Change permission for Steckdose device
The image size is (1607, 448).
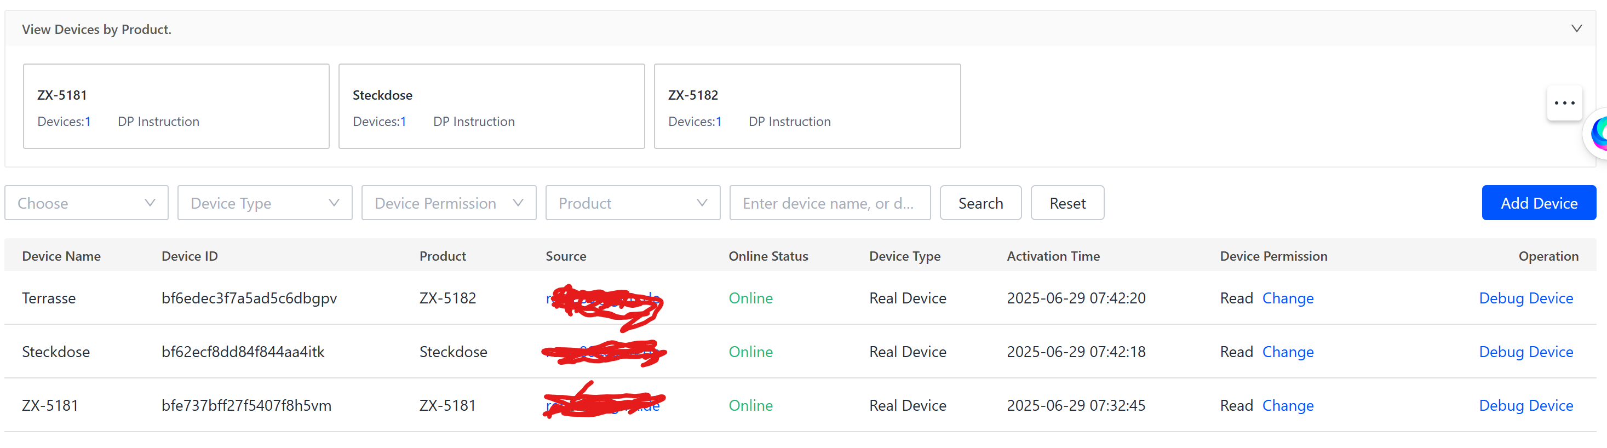pos(1288,352)
